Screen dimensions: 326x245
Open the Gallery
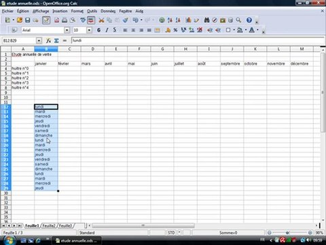click(223, 20)
